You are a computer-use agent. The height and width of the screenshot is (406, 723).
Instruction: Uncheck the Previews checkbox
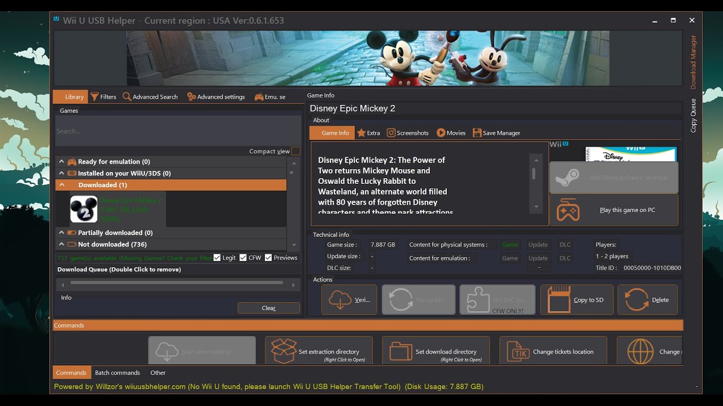(x=268, y=258)
